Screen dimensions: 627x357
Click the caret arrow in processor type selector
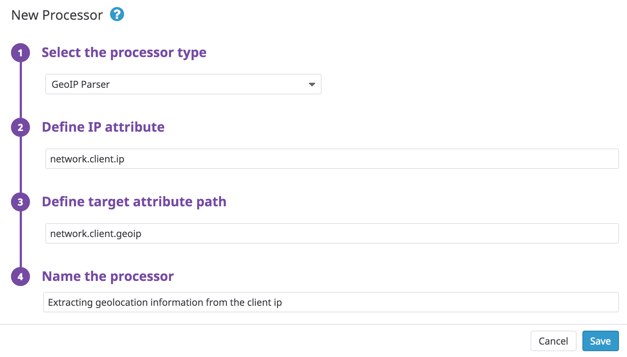pos(312,84)
